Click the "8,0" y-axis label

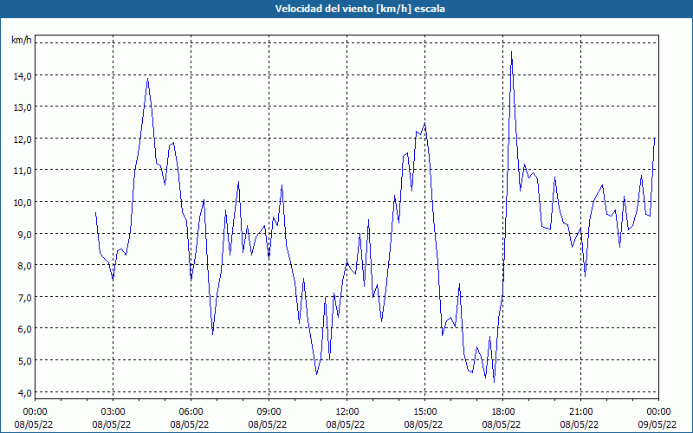click(x=24, y=266)
